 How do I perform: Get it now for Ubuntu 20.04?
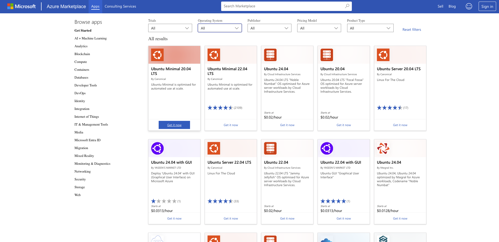344,125
